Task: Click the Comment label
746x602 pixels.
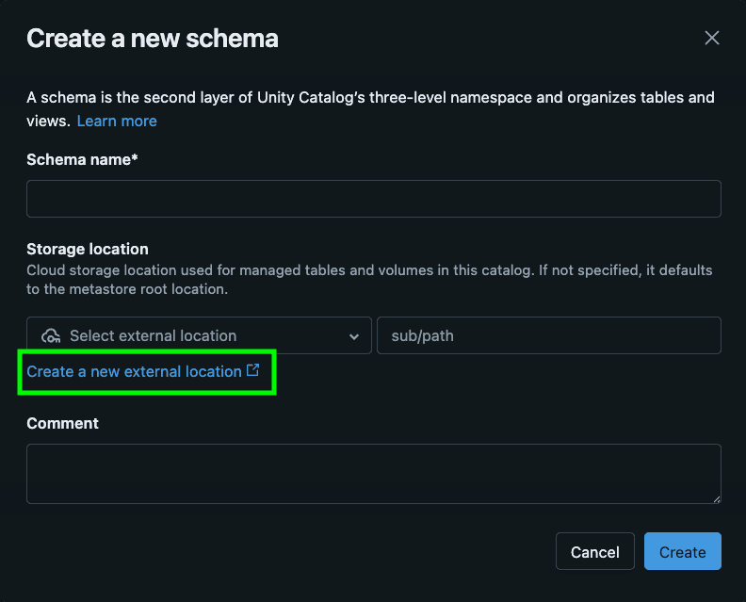Action: pyautogui.click(x=62, y=423)
